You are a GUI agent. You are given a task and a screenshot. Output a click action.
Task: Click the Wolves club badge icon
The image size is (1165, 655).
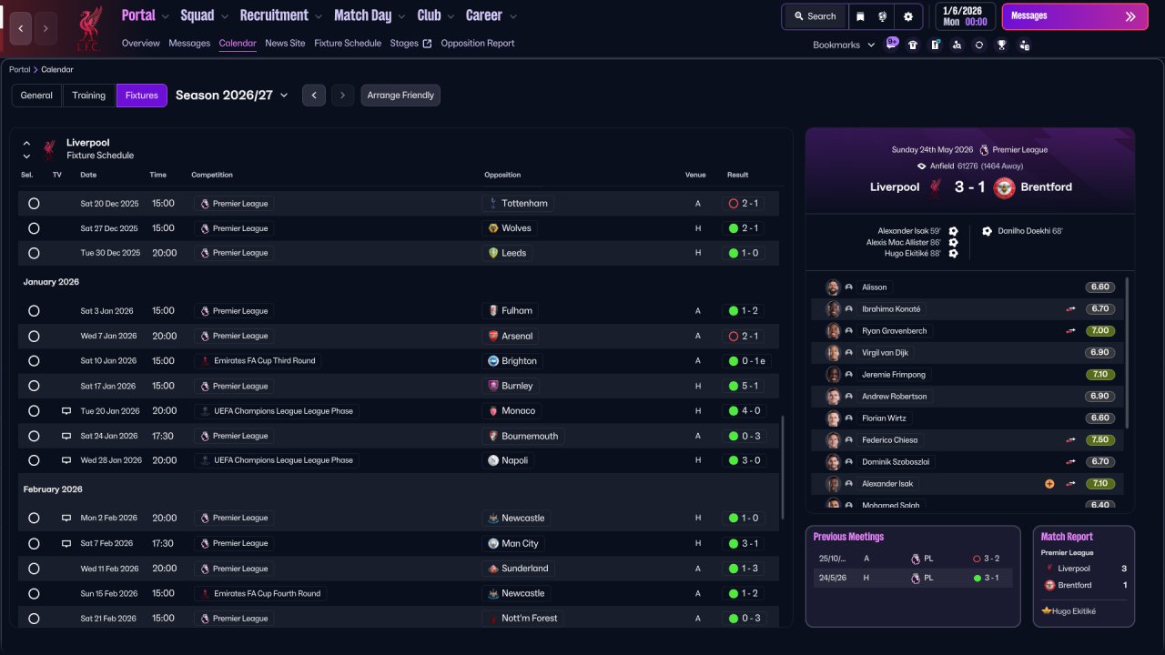pyautogui.click(x=493, y=228)
